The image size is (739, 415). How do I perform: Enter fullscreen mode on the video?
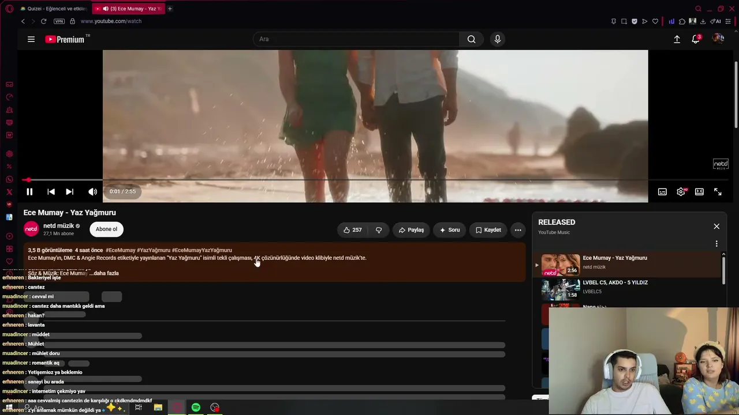[718, 192]
